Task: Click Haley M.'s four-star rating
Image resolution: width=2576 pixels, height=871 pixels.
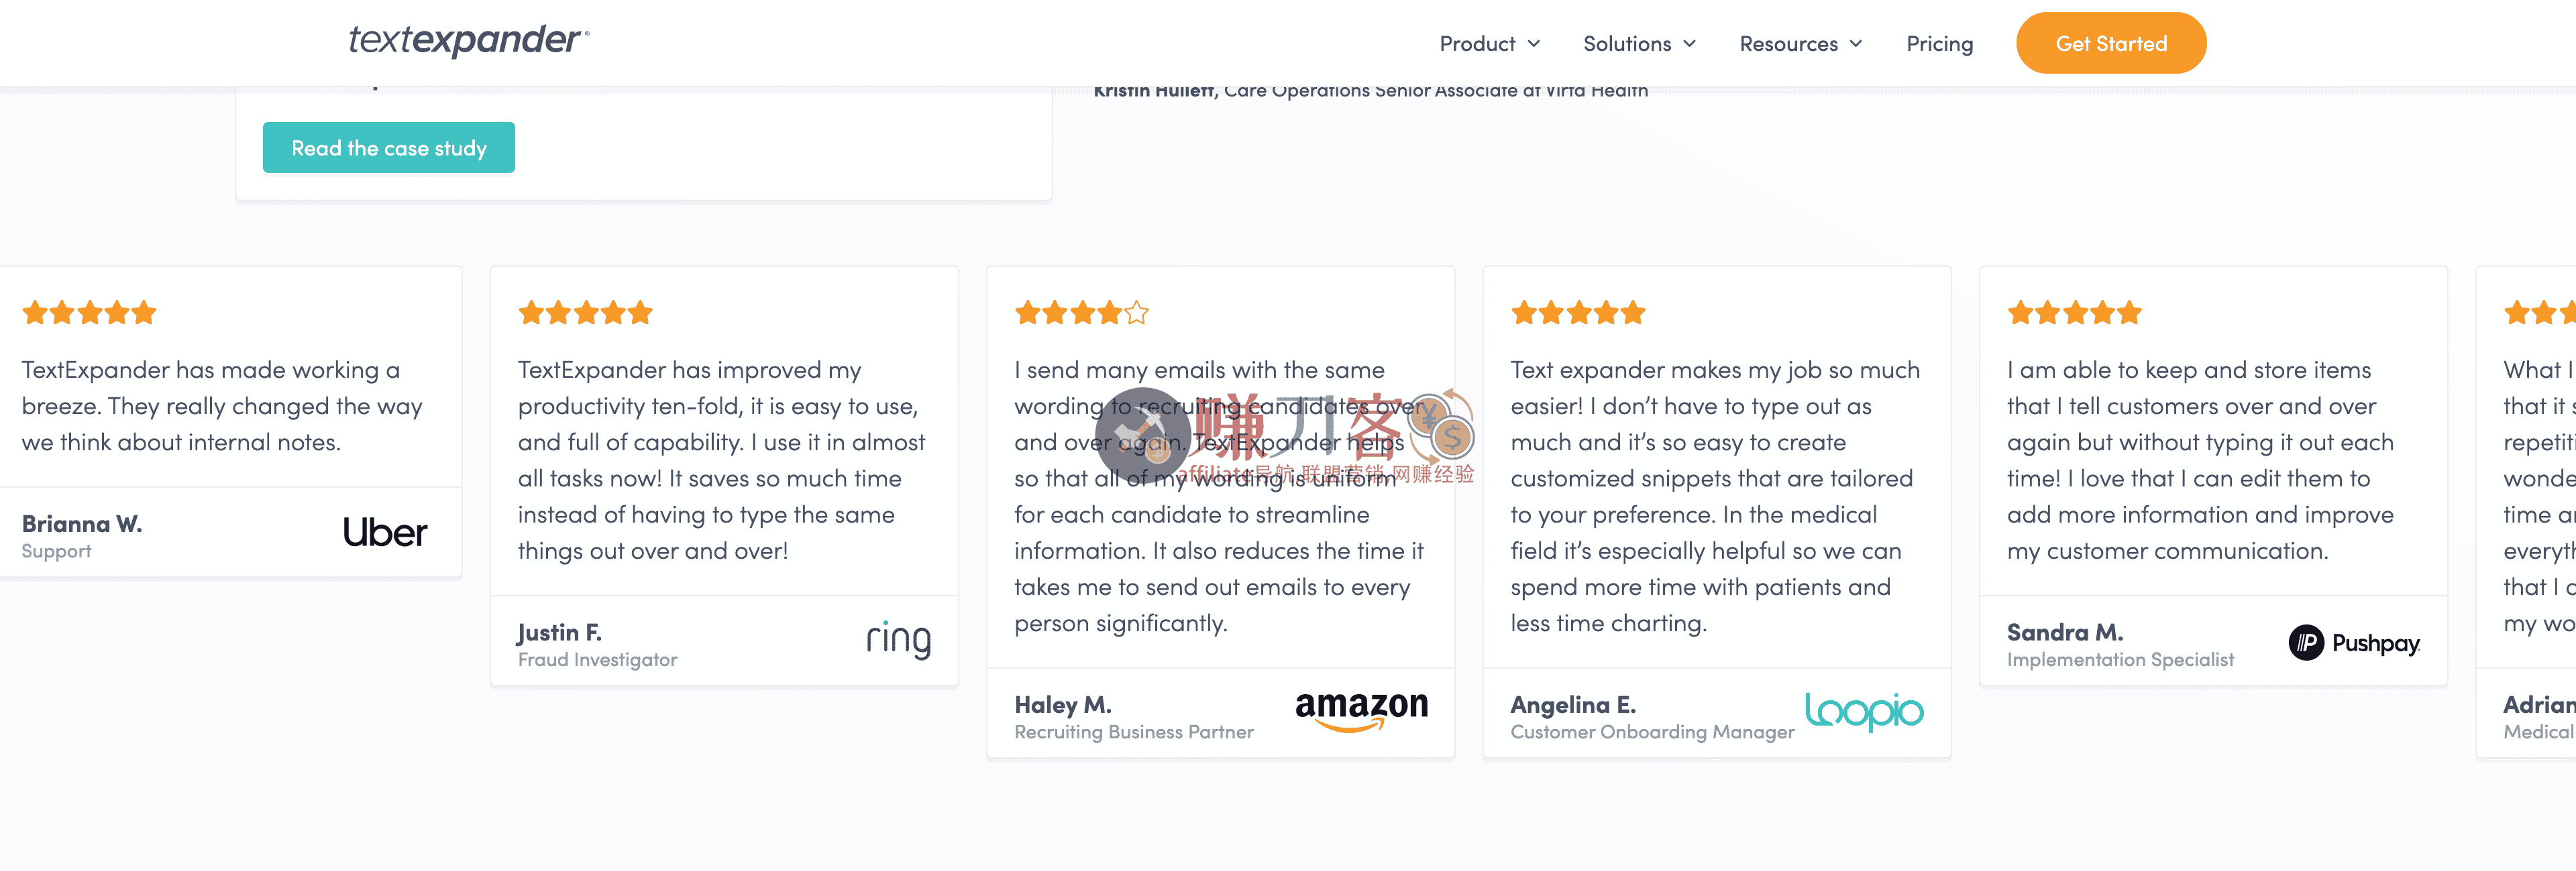Action: (1081, 314)
